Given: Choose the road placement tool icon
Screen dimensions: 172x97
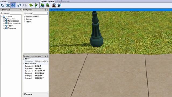Looking at the screenshot, I should 54,5.
